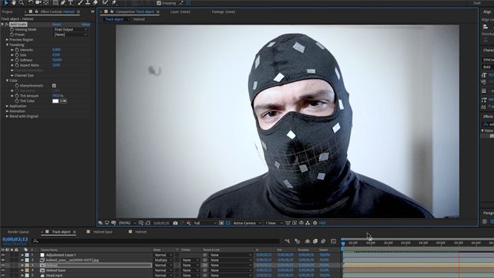Screen dimensions: 494x278
Task: Expand the Application group
Action: click(x=7, y=106)
